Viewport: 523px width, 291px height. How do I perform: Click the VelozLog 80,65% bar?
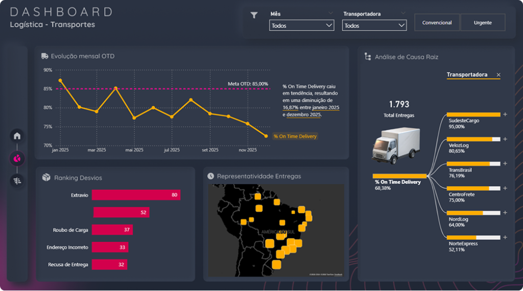click(473, 139)
